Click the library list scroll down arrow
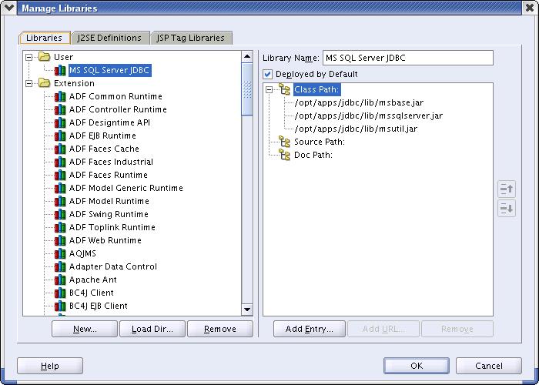539x385 pixels. 247,310
